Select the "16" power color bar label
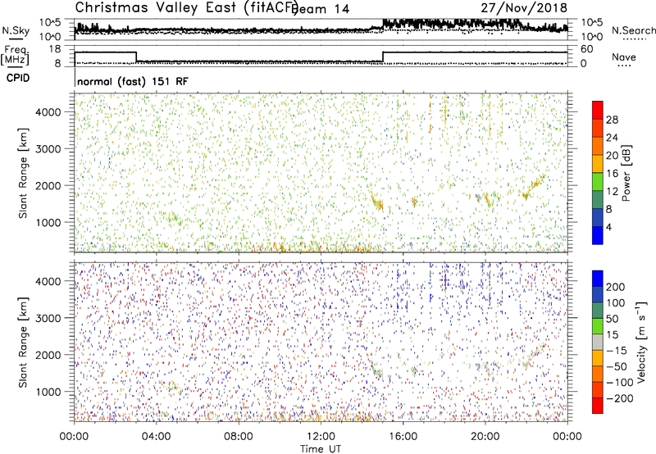The width and height of the screenshot is (656, 454). pos(612,174)
